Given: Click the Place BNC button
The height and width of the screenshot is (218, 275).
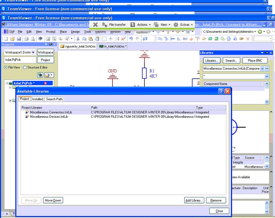Looking at the screenshot, I should click(255, 61).
